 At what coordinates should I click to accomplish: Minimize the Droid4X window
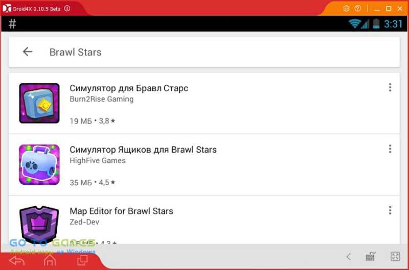tap(377, 9)
